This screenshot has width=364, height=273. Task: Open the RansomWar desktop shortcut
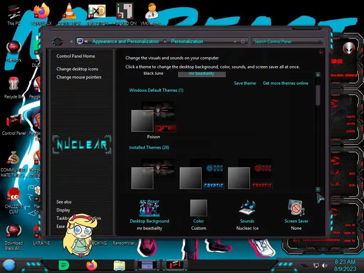(x=124, y=243)
